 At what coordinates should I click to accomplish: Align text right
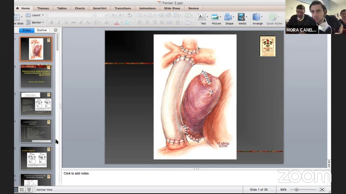coord(155,22)
